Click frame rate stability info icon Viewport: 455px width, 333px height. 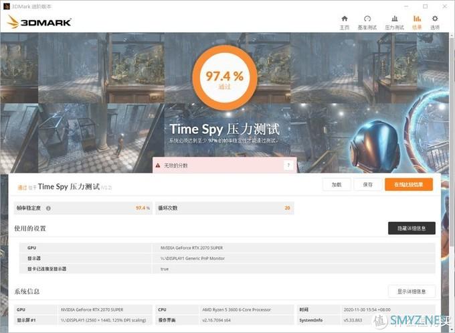[48, 208]
